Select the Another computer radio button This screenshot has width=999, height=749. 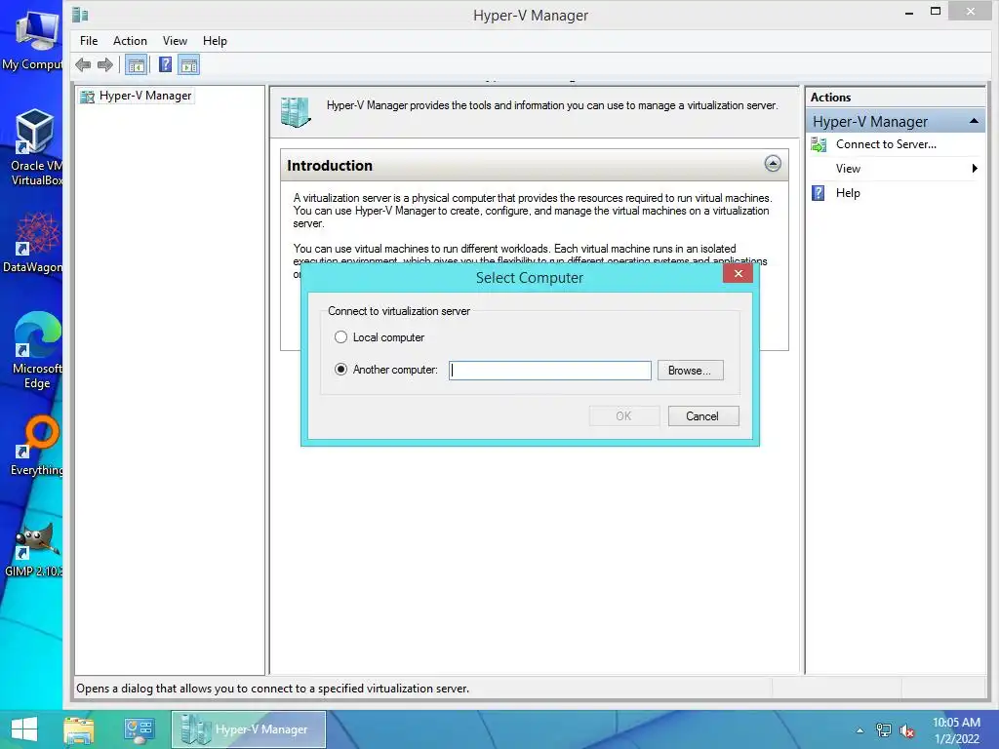340,369
